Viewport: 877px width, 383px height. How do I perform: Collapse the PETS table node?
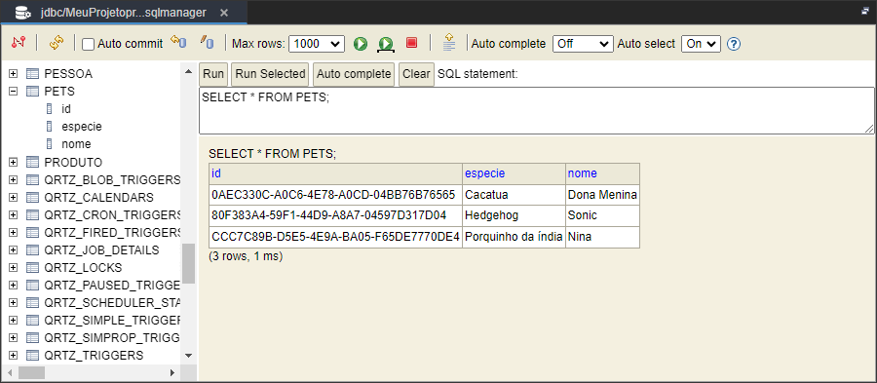tap(14, 92)
